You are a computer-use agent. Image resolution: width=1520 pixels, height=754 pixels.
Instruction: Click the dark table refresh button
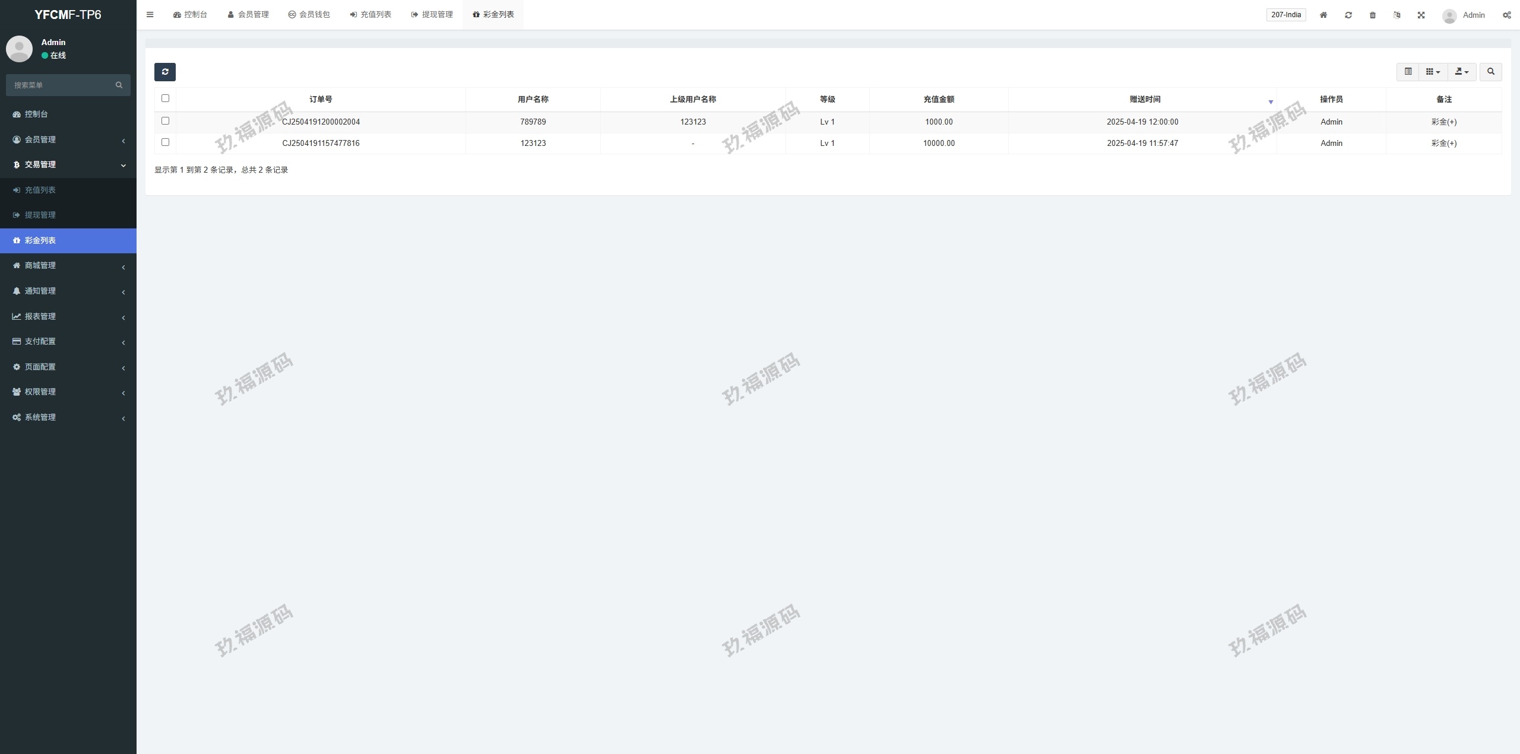click(165, 72)
